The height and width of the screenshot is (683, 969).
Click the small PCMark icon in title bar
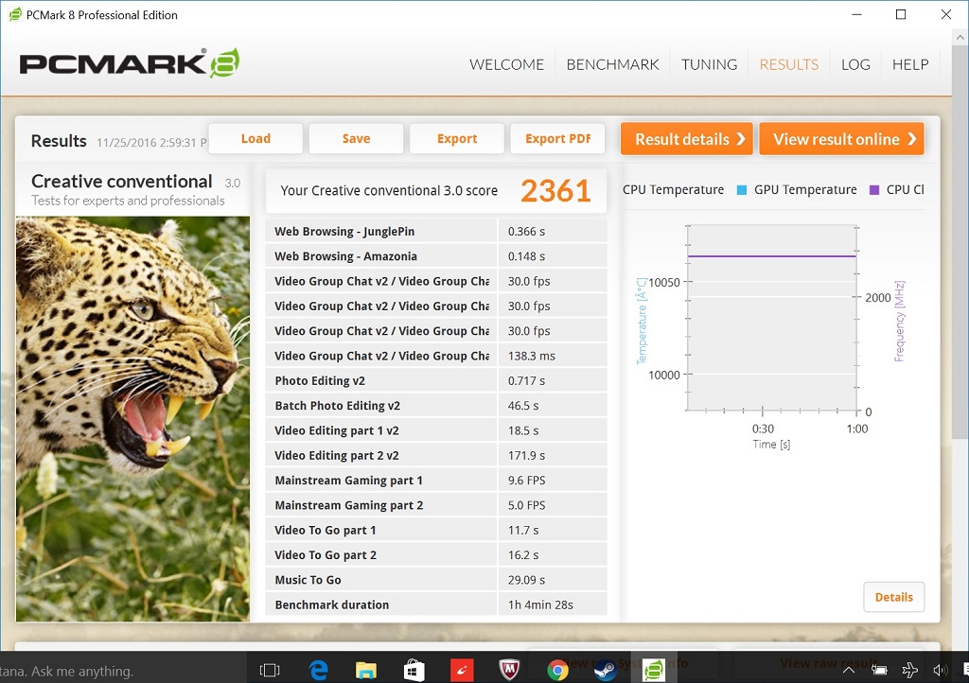(15, 15)
